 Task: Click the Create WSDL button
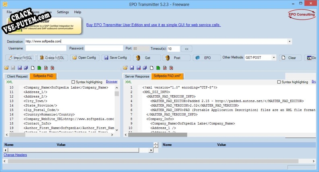pyautogui.click(x=52, y=58)
